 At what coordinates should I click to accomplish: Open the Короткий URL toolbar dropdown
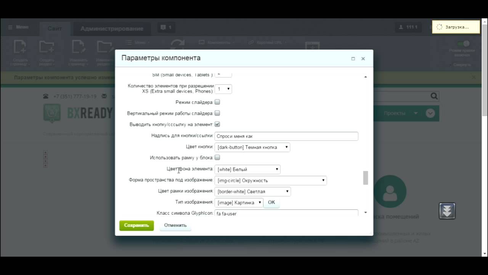(267, 42)
